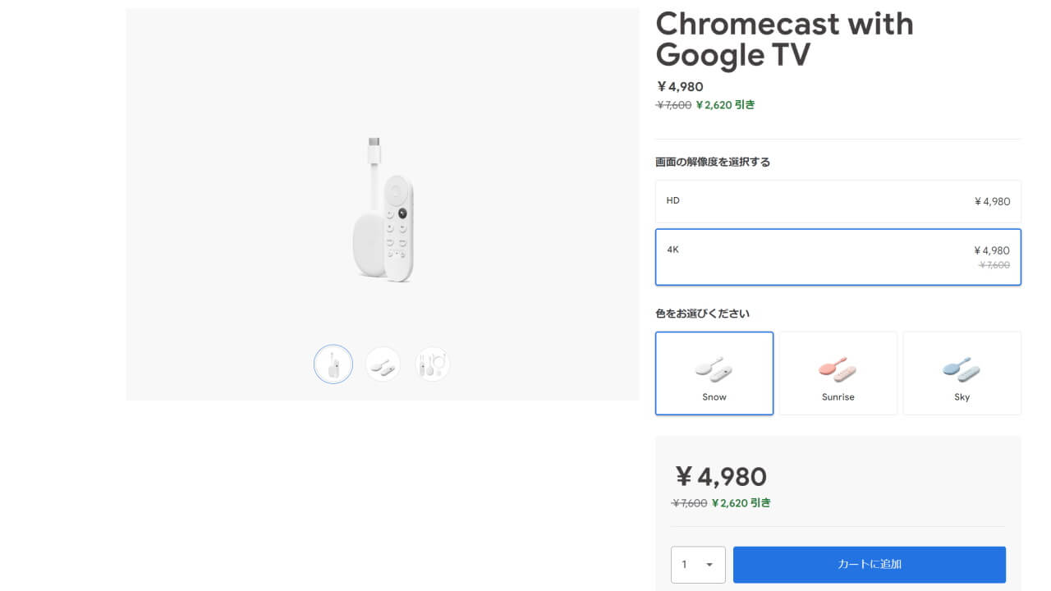Choose the Snow color option

tap(714, 373)
